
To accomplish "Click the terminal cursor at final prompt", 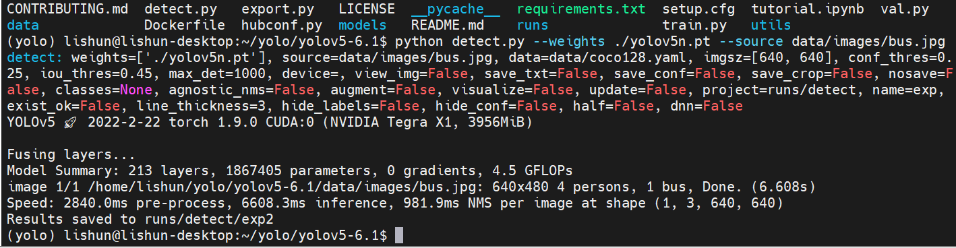I will [399, 236].
